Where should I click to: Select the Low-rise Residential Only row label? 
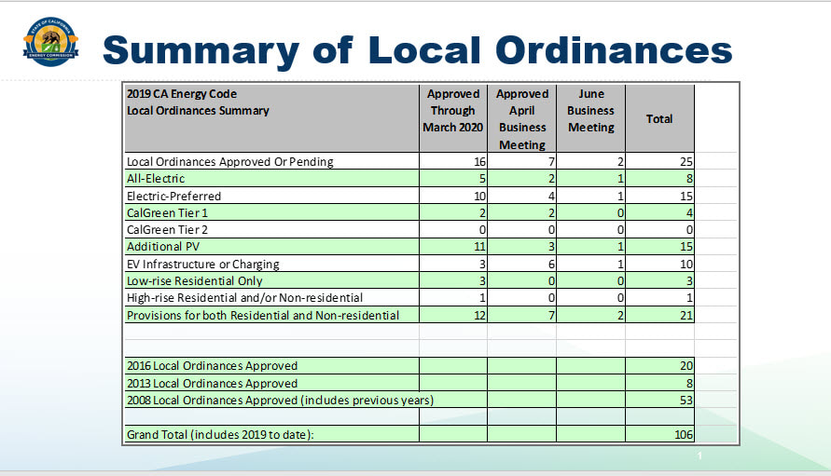[194, 281]
